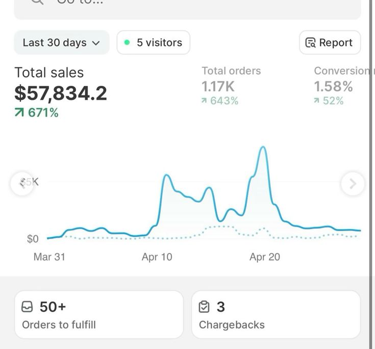Tap the 5 visitors live view button
The height and width of the screenshot is (349, 375).
point(153,43)
